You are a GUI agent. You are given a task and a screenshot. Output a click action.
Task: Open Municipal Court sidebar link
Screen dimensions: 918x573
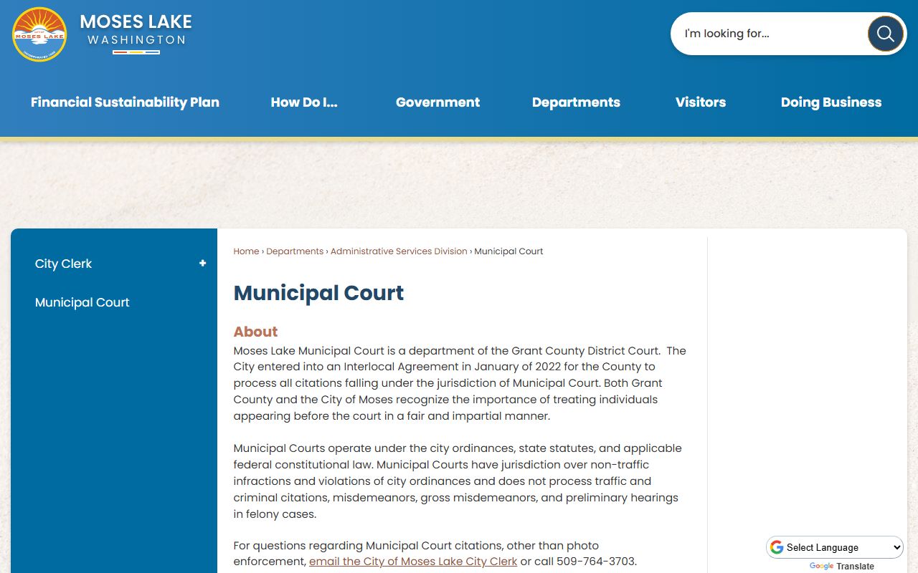click(x=82, y=302)
